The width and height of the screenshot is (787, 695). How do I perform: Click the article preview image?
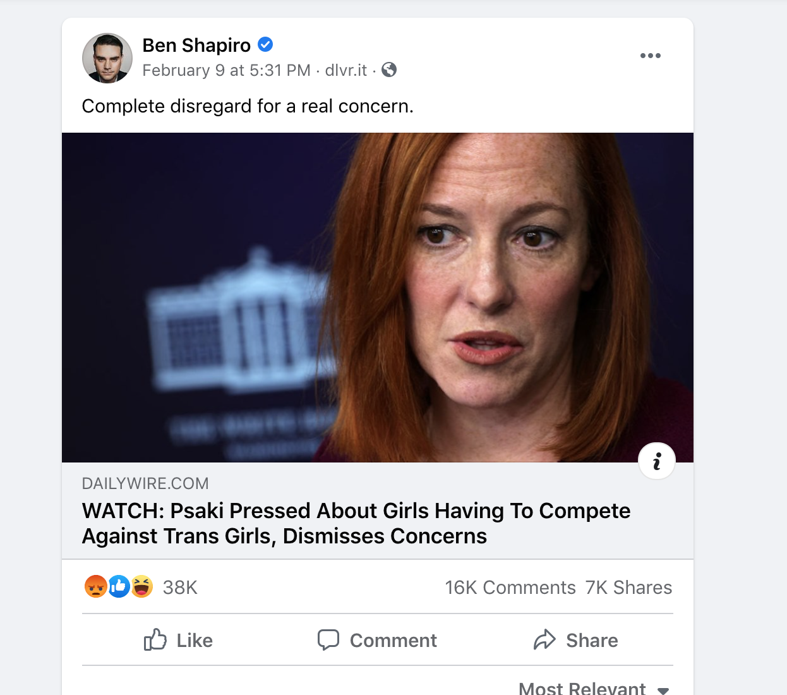[x=378, y=297]
